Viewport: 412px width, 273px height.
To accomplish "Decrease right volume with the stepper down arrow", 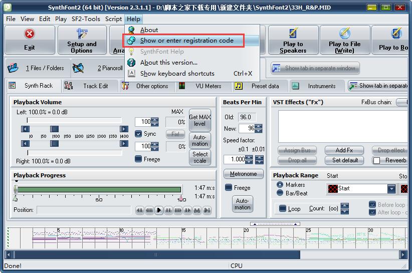I will click(x=155, y=148).
